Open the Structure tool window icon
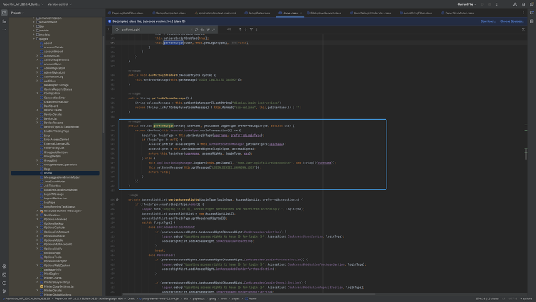Image resolution: width=536 pixels, height=302 pixels. [x=4, y=21]
